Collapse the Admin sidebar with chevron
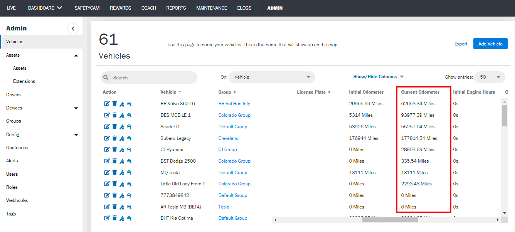515x232 pixels. 73,29
